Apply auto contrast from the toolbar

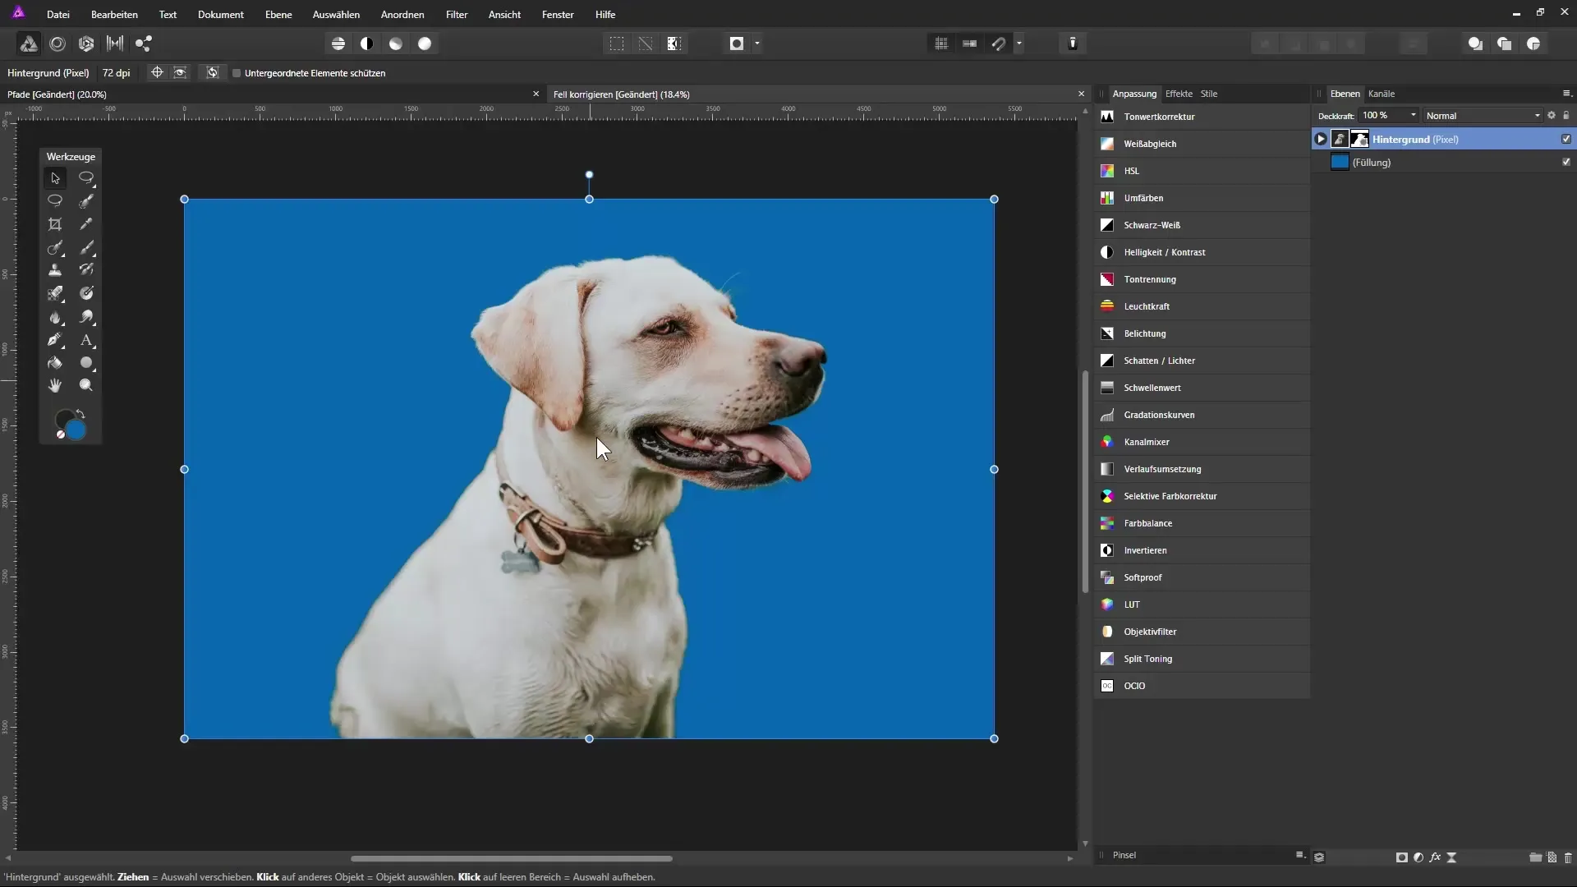pyautogui.click(x=367, y=44)
